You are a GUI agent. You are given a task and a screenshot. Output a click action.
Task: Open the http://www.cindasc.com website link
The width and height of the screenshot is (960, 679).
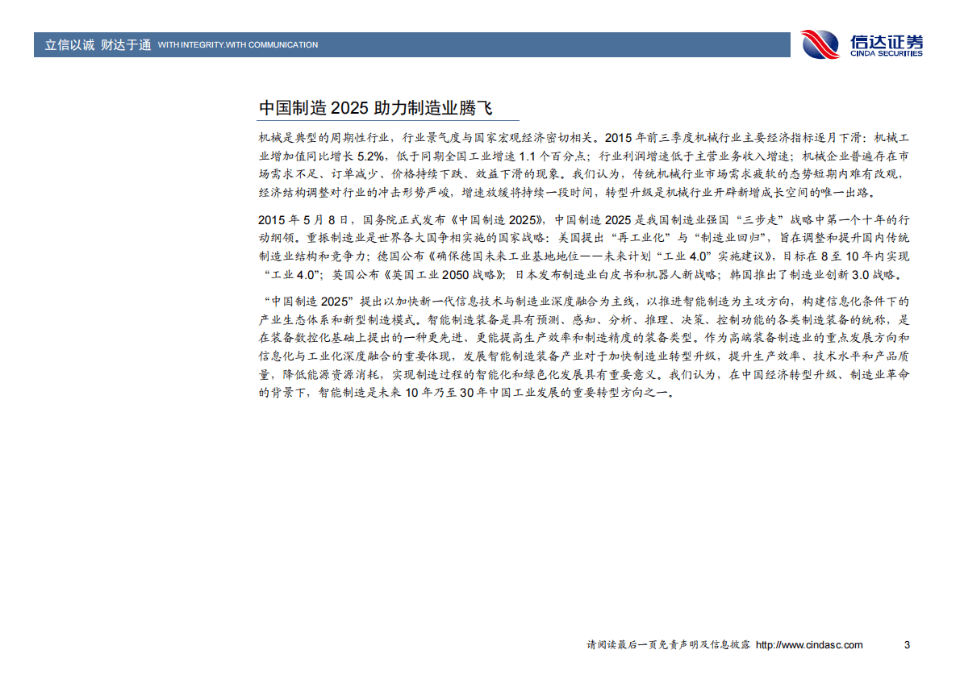(x=809, y=645)
